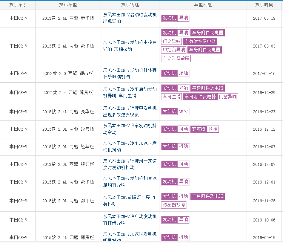This screenshot has height=243, width=283.
Task: Select the 传感器故障 tag
Action: [174, 205]
